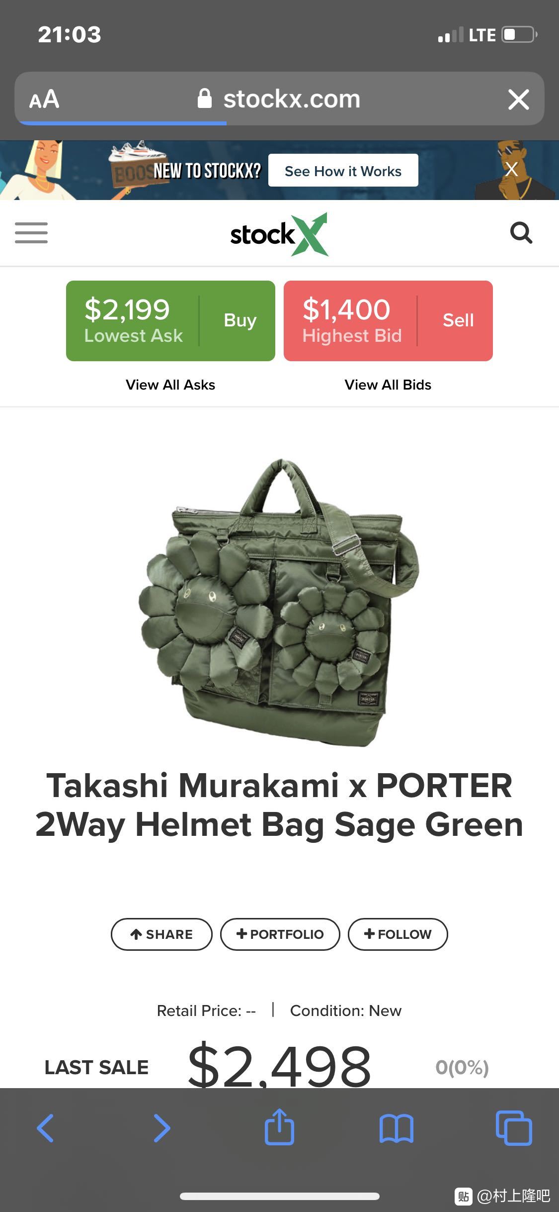The width and height of the screenshot is (559, 1212).
Task: Tap the Safari share icon
Action: coord(279,1127)
